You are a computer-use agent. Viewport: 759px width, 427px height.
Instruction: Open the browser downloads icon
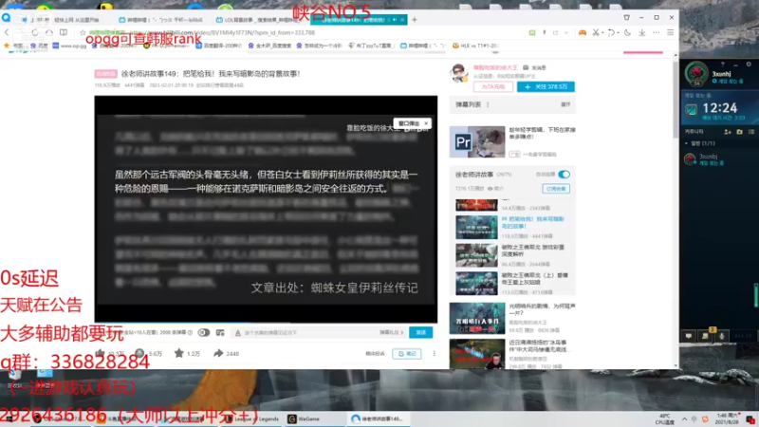(642, 32)
